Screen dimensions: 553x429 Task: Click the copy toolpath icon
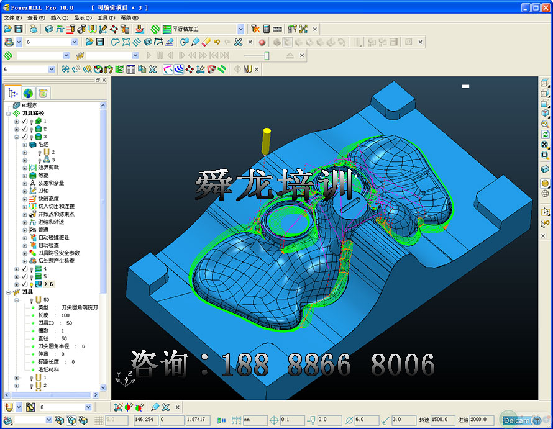[142, 69]
